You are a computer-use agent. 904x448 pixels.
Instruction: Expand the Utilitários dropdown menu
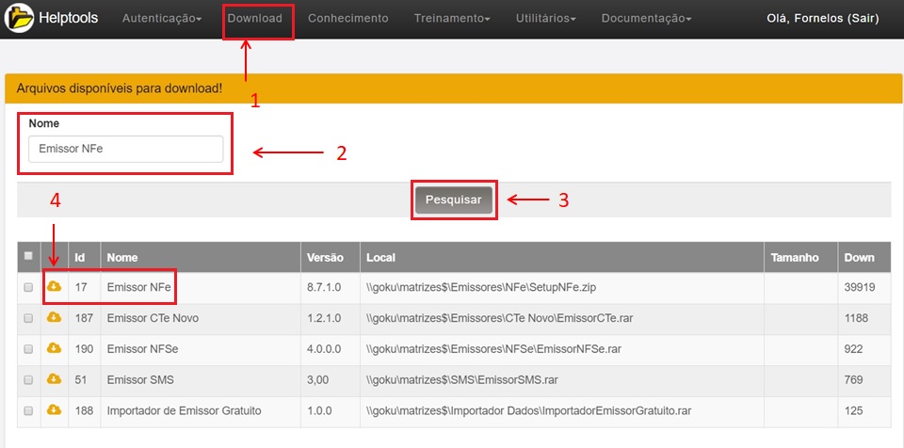tap(545, 19)
